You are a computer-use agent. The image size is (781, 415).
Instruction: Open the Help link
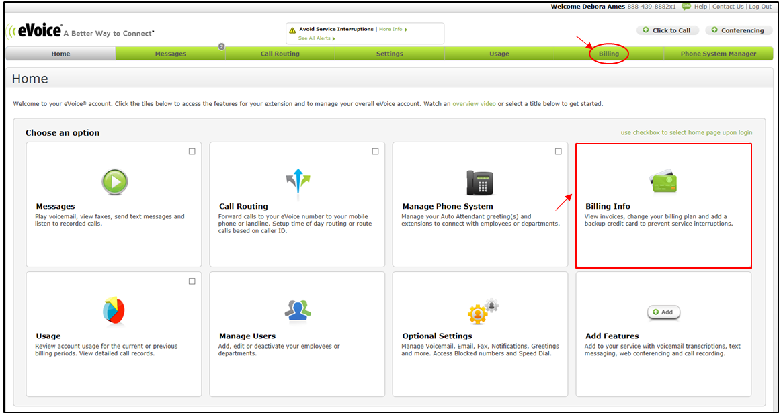700,7
